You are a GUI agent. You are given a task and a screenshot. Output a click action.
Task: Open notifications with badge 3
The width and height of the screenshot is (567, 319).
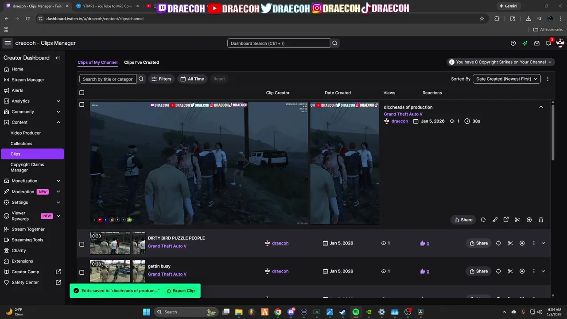[549, 43]
